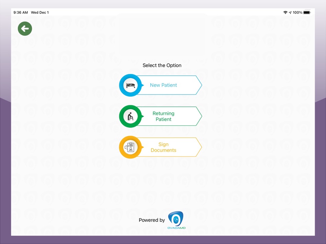The height and width of the screenshot is (244, 326).
Task: Tap the Wi-Fi status icon
Action: 285,12
